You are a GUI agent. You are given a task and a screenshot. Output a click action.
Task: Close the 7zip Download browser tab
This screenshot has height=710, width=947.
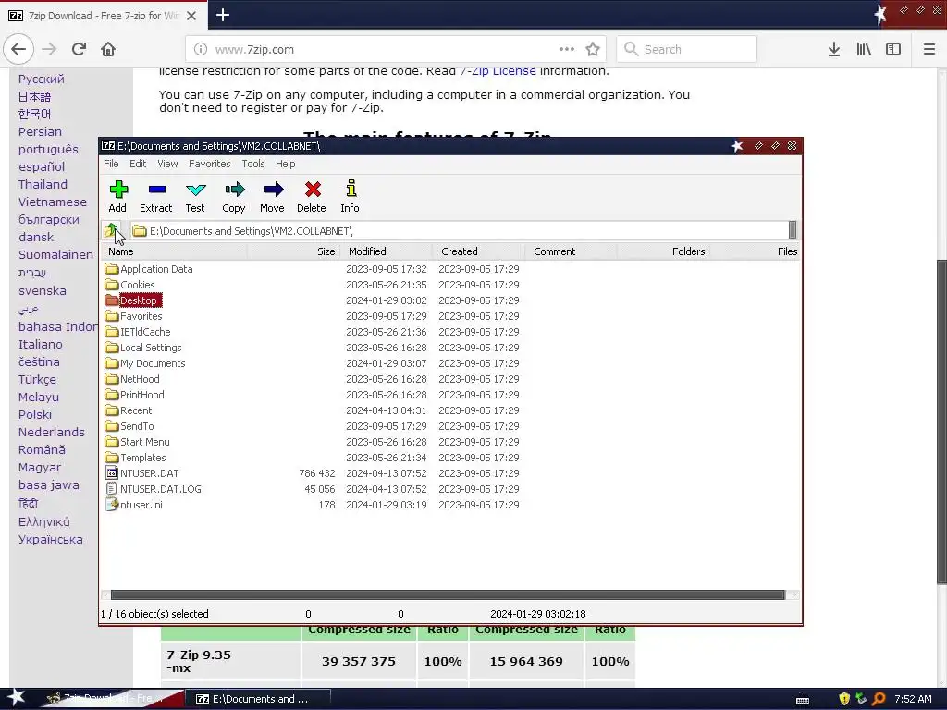(191, 16)
